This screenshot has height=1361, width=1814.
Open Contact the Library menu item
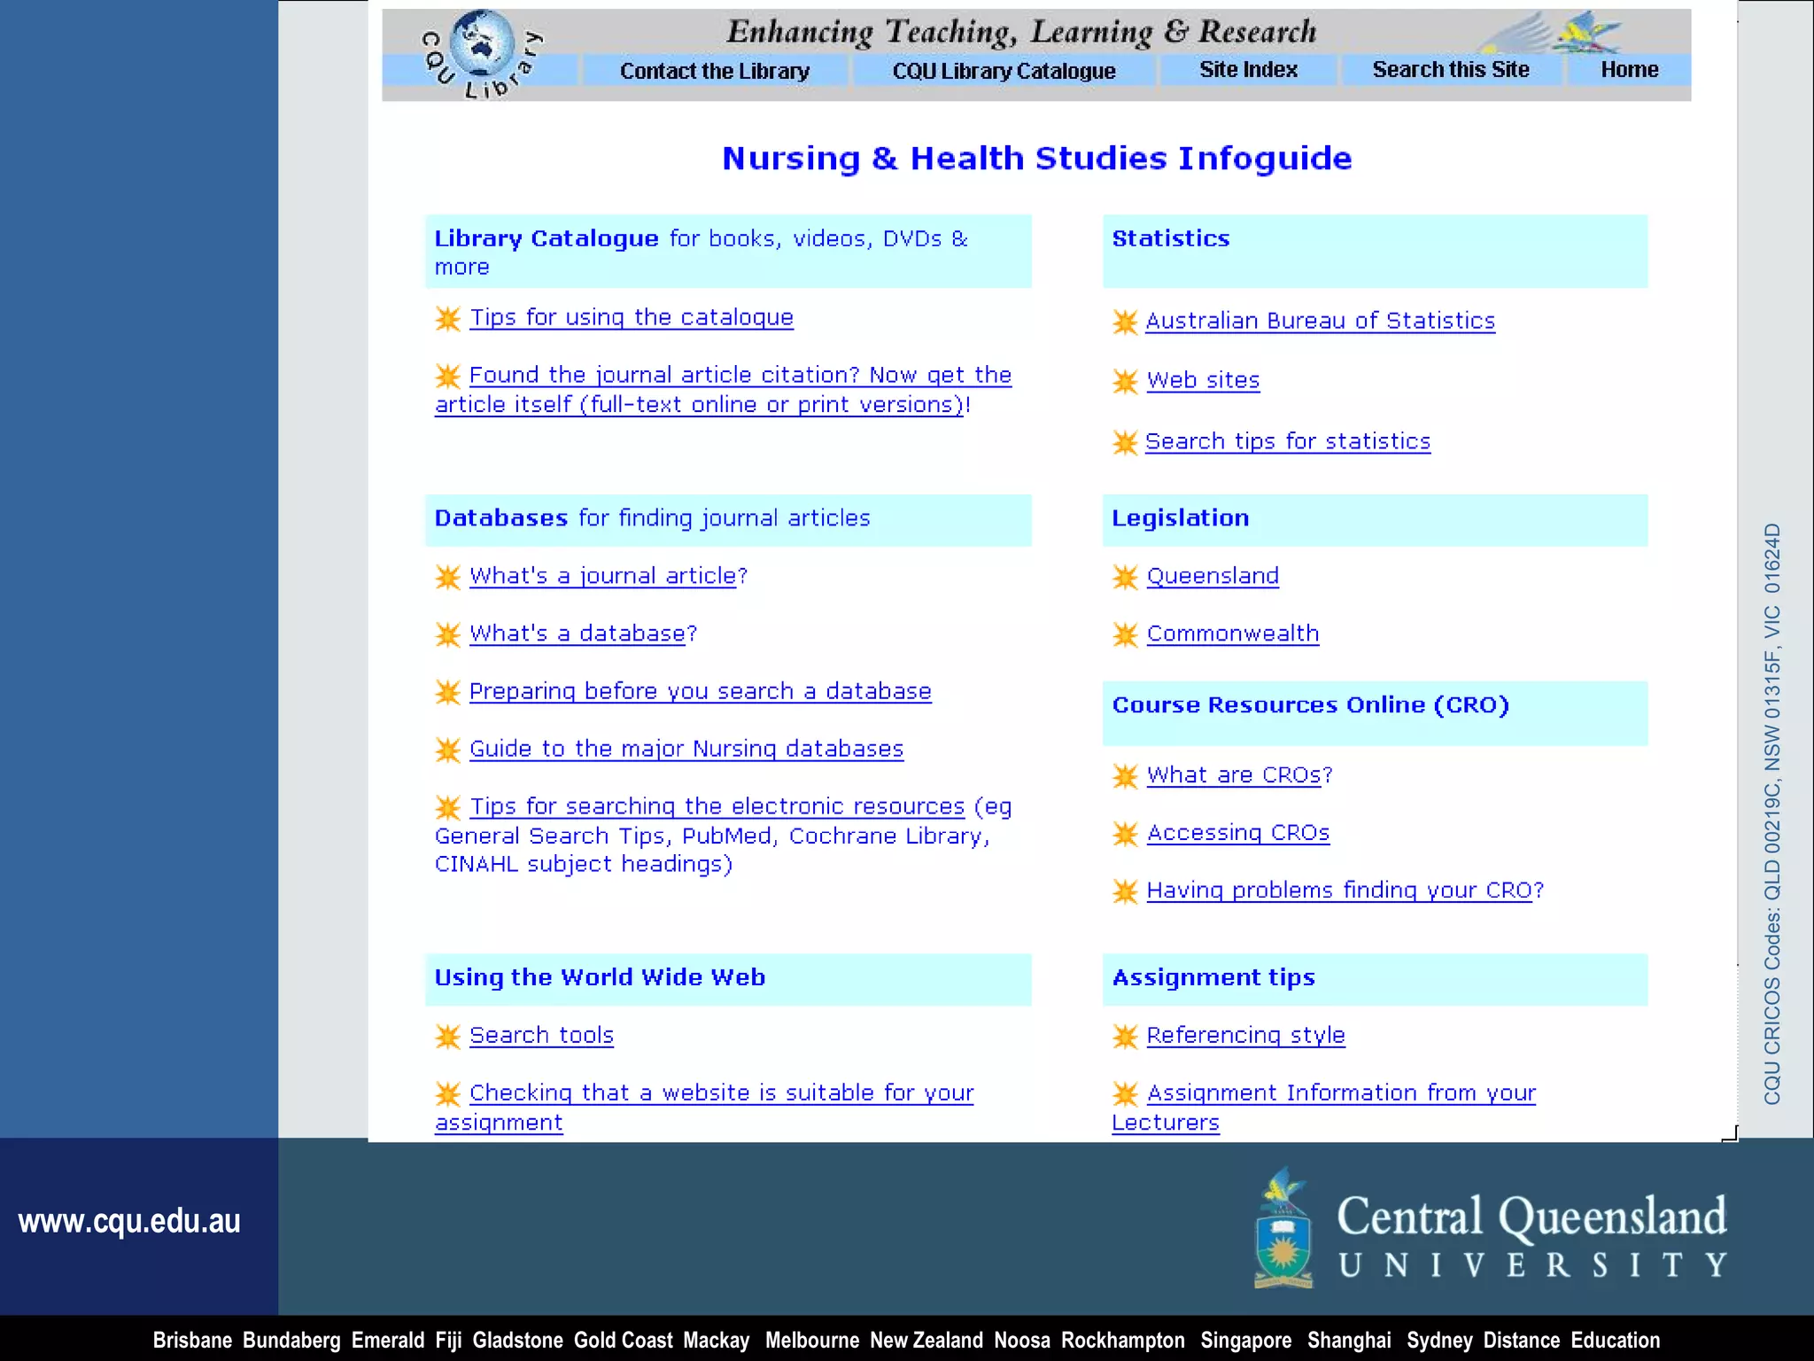coord(714,71)
